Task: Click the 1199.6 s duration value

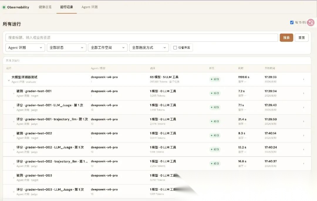Action: (x=244, y=77)
